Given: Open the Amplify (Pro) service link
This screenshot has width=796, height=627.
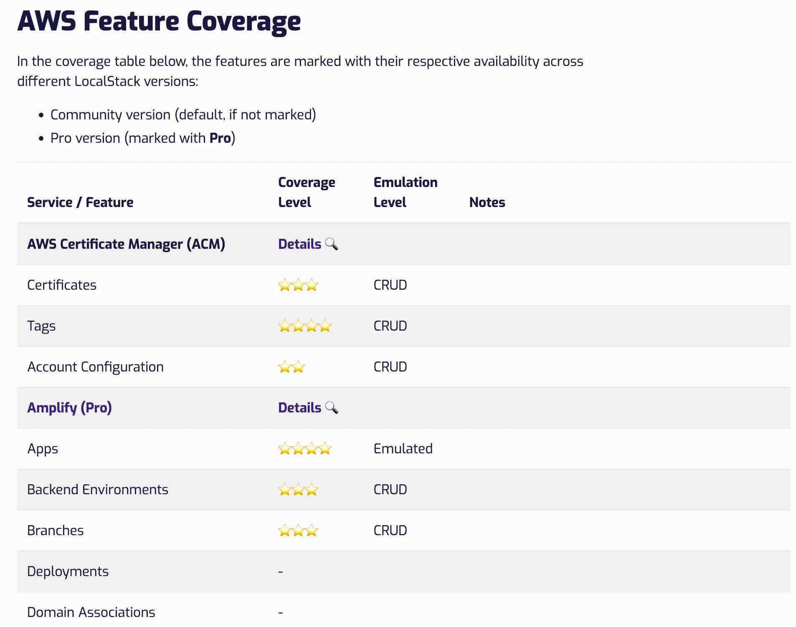Looking at the screenshot, I should point(69,407).
